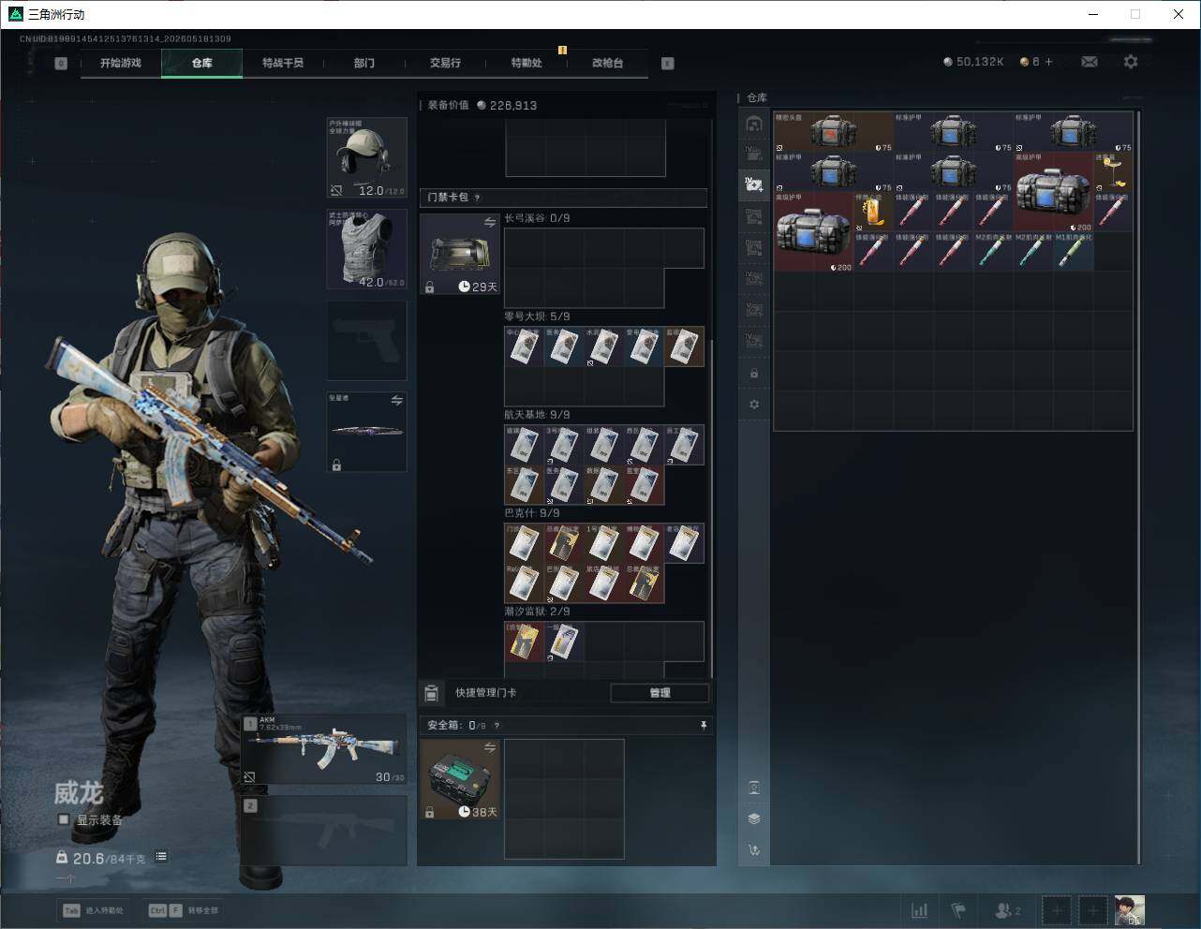1201x929 pixels.
Task: Open the 改枪台 tab
Action: pos(607,63)
